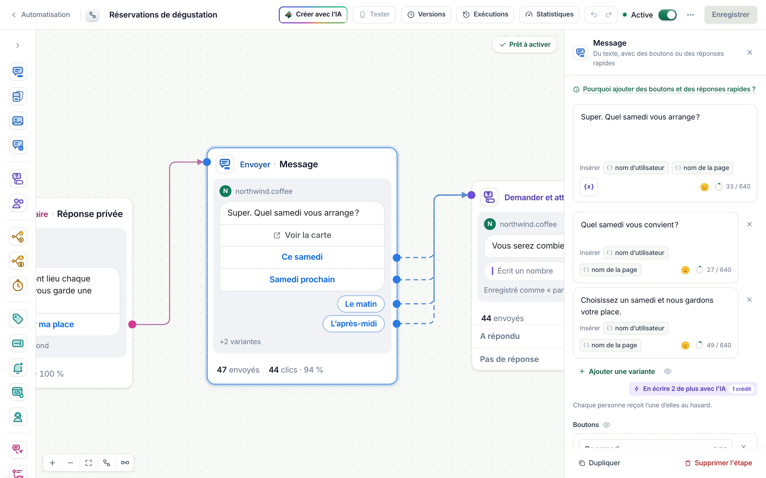Select the agent person icon in sidebar
766x478 pixels.
point(18,417)
